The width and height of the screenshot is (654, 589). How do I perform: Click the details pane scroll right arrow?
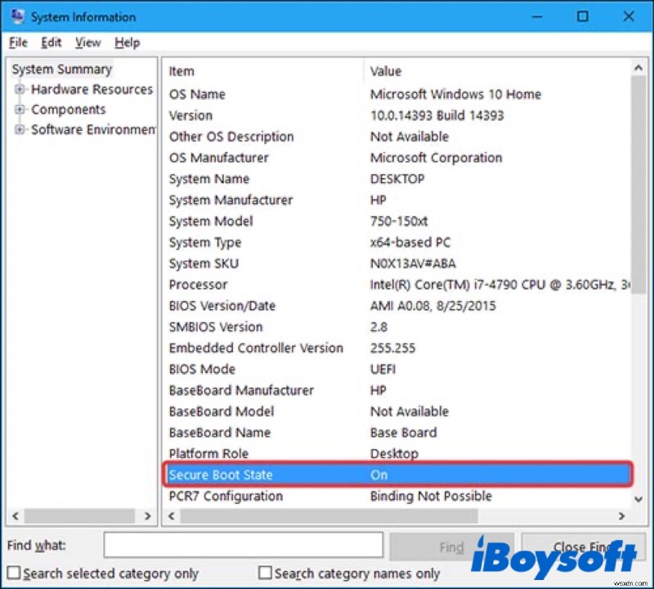pyautogui.click(x=621, y=516)
